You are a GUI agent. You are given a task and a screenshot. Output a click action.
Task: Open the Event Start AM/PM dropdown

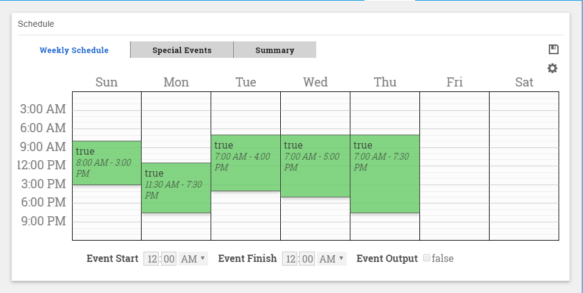(x=194, y=259)
